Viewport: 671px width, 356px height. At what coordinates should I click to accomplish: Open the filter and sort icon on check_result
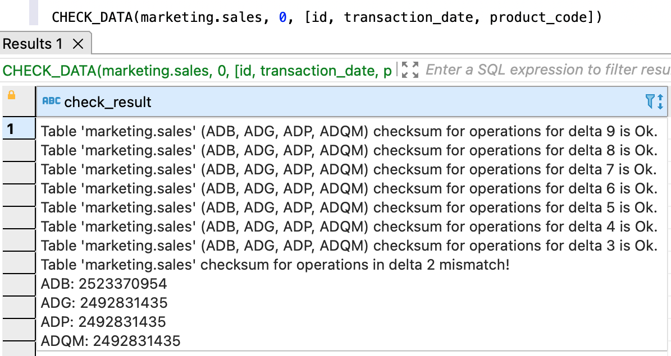655,101
